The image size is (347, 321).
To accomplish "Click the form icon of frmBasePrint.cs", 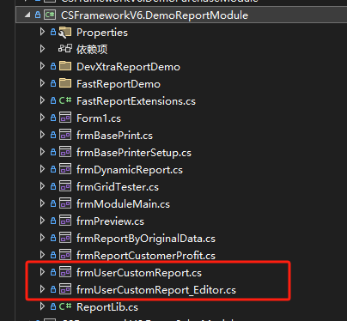I will click(x=65, y=135).
